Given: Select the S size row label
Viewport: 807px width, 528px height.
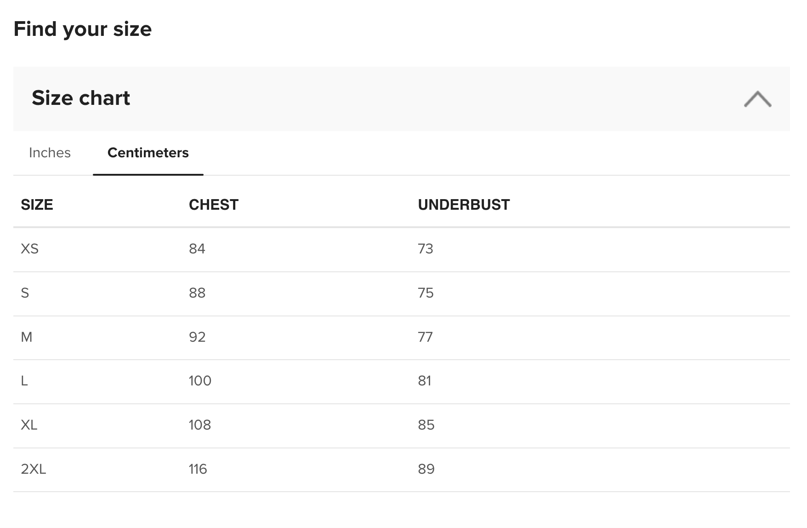Looking at the screenshot, I should click(x=25, y=293).
